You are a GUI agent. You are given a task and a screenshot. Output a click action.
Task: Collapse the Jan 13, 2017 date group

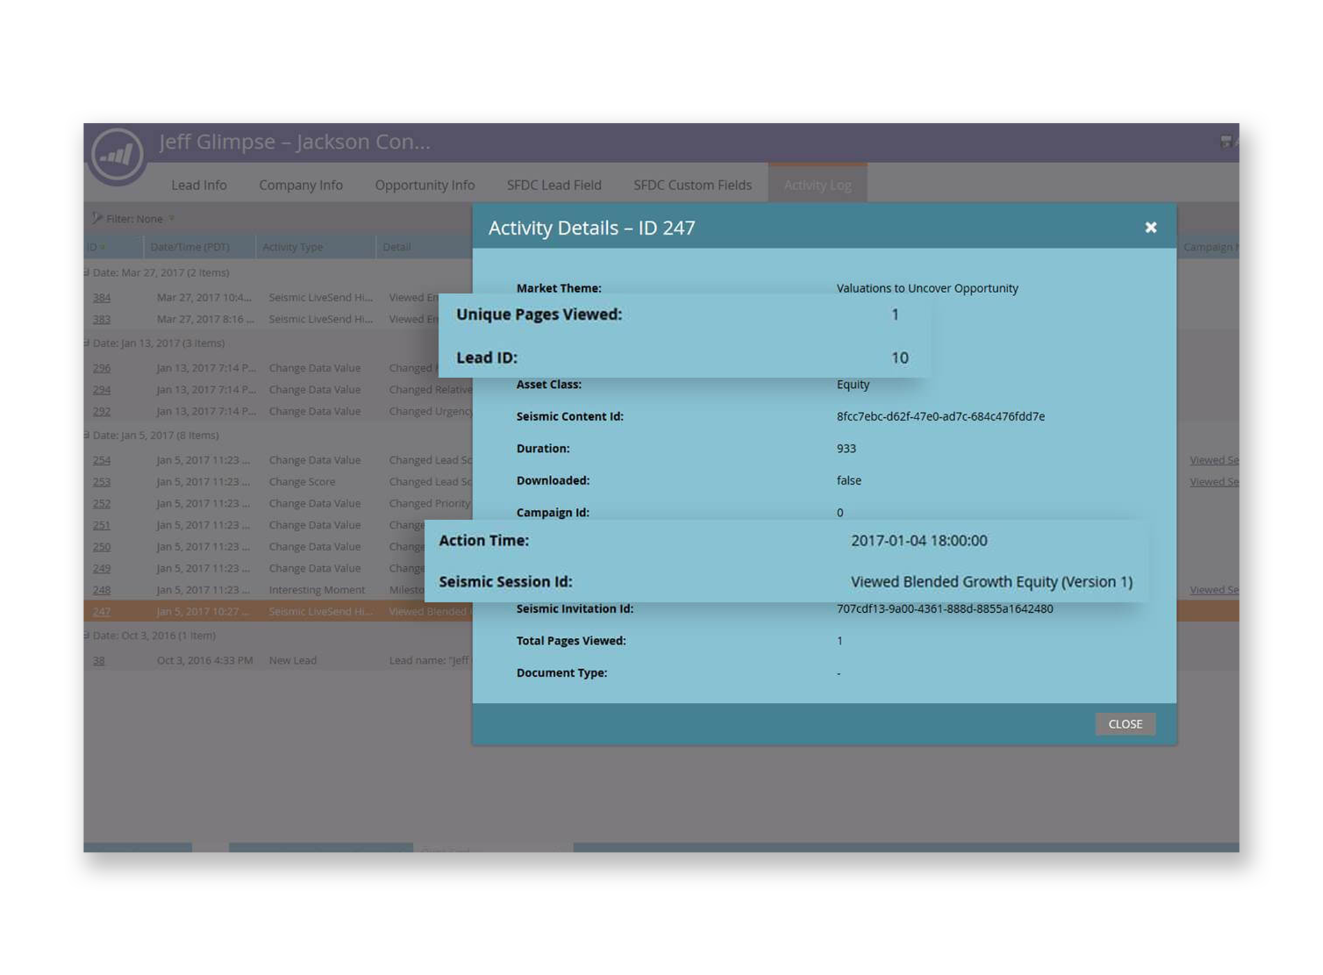(87, 343)
